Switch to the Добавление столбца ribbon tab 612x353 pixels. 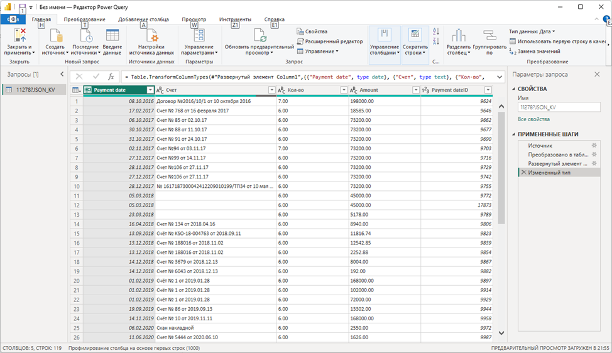(x=144, y=19)
